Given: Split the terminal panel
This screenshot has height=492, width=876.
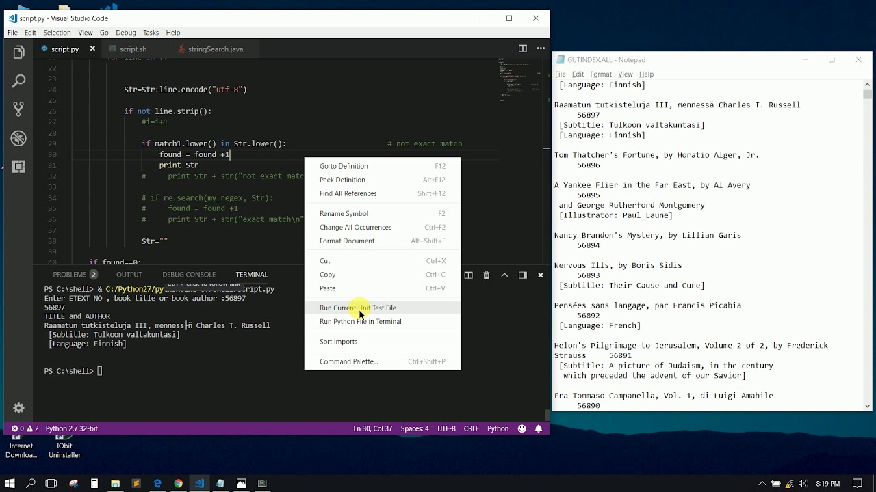Looking at the screenshot, I should (468, 275).
